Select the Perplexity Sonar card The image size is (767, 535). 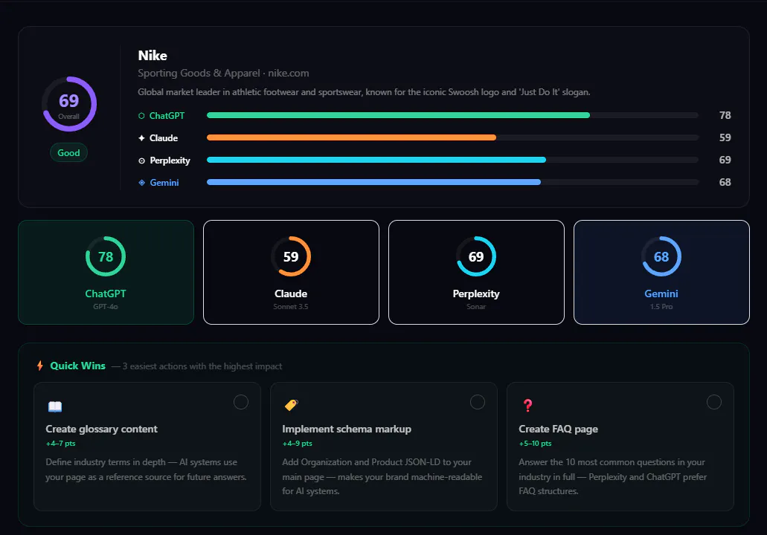476,272
